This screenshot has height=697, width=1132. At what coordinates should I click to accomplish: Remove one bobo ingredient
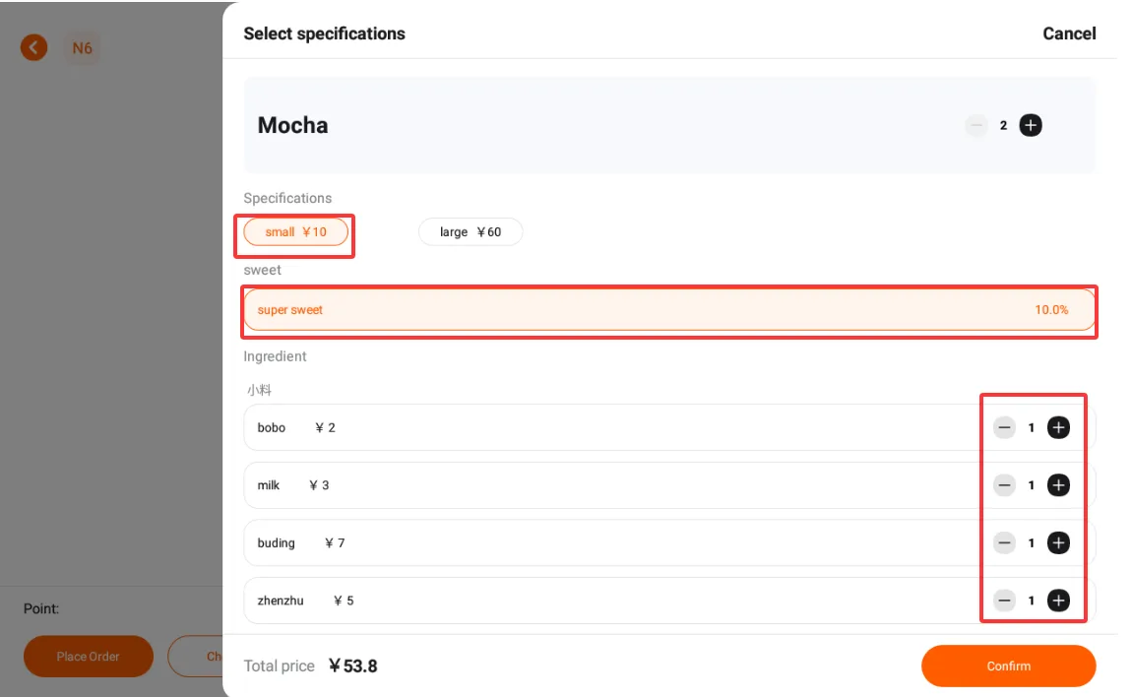1004,427
